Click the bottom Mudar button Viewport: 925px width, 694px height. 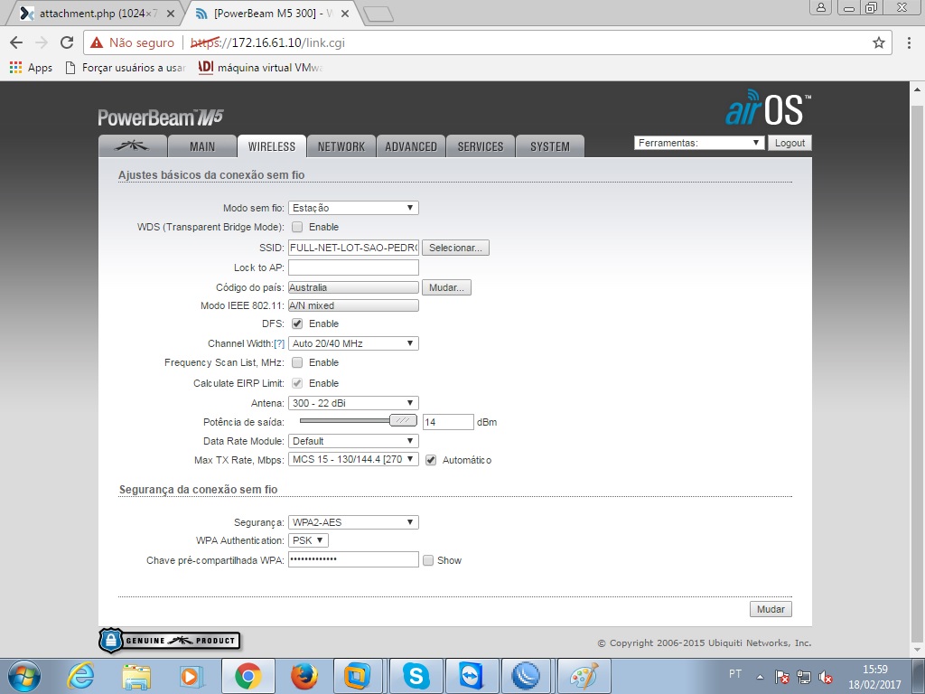click(771, 609)
